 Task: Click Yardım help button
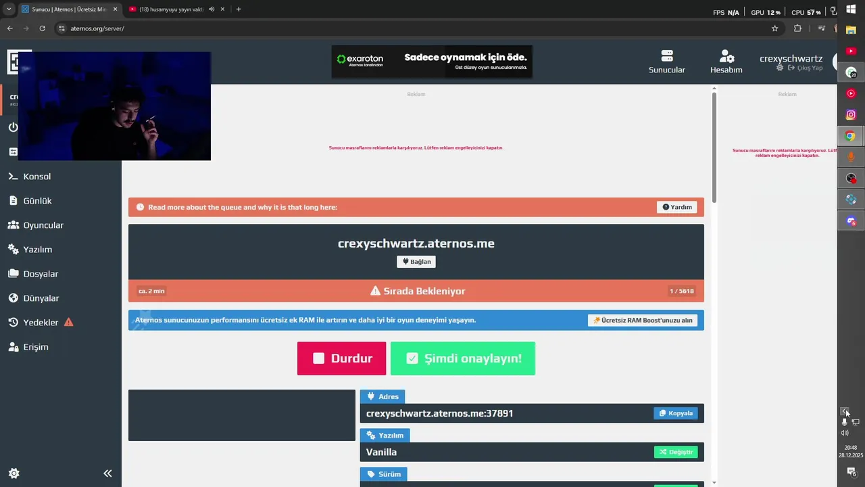(x=676, y=207)
